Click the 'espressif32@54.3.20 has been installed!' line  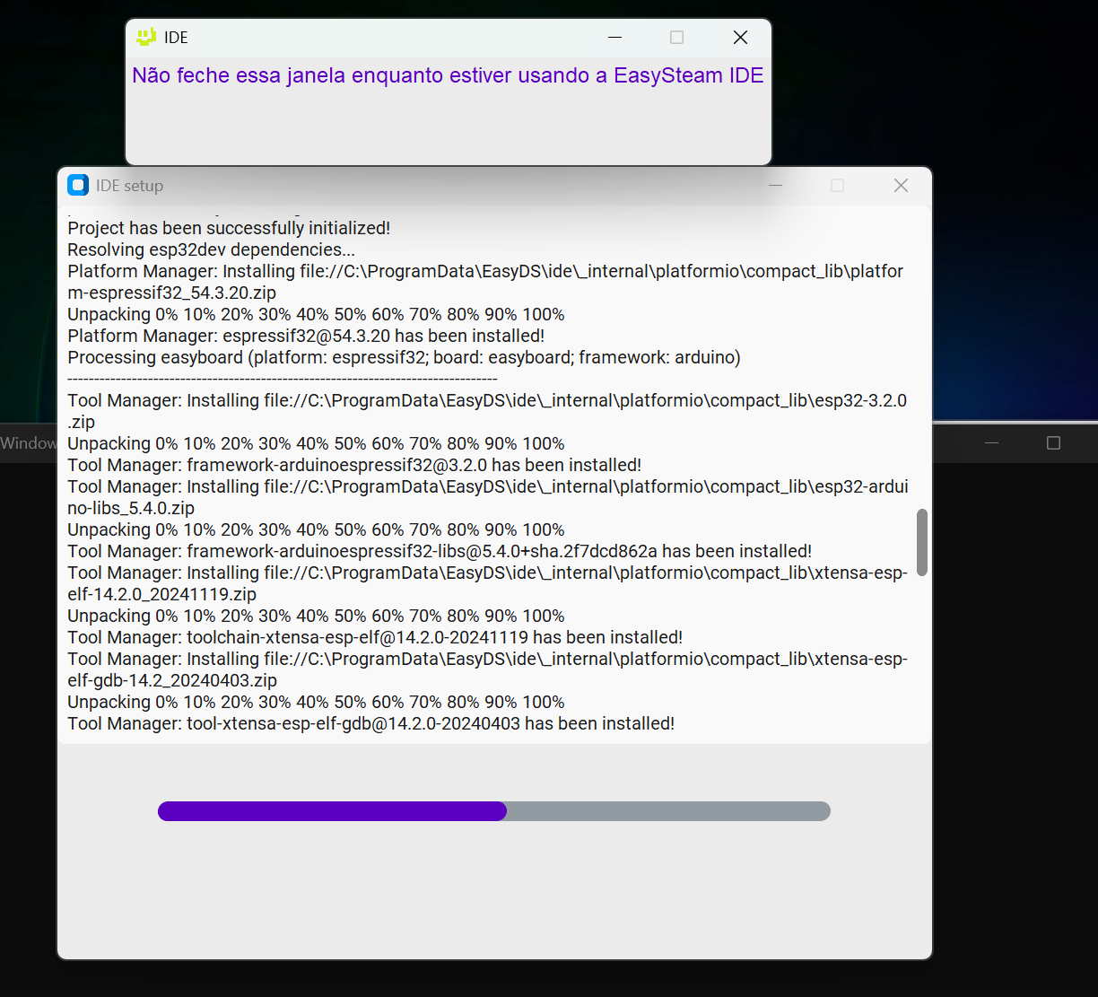tap(306, 336)
